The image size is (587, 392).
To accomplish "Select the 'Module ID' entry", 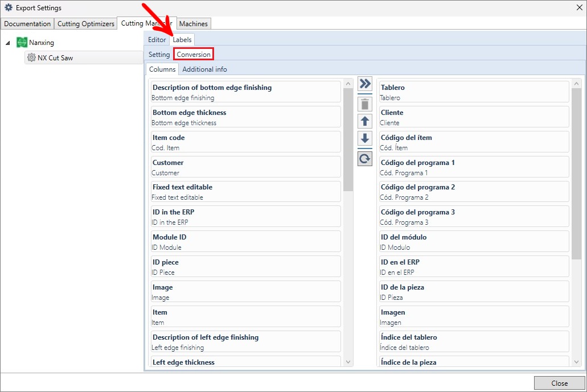I will point(246,241).
